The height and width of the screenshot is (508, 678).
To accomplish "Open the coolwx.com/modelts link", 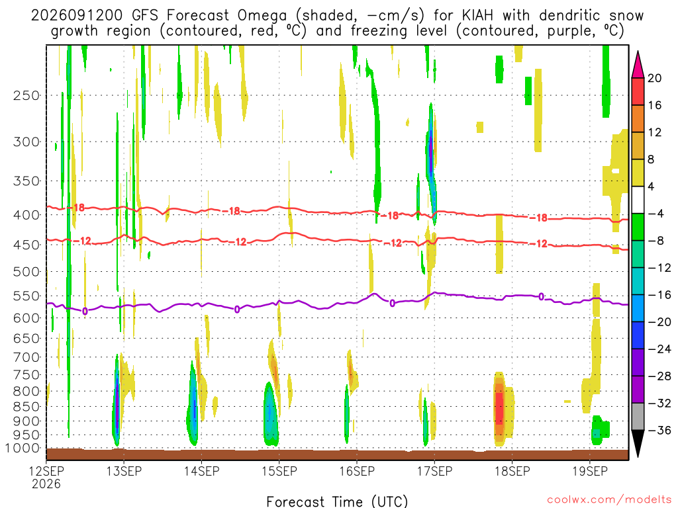I will [x=609, y=500].
